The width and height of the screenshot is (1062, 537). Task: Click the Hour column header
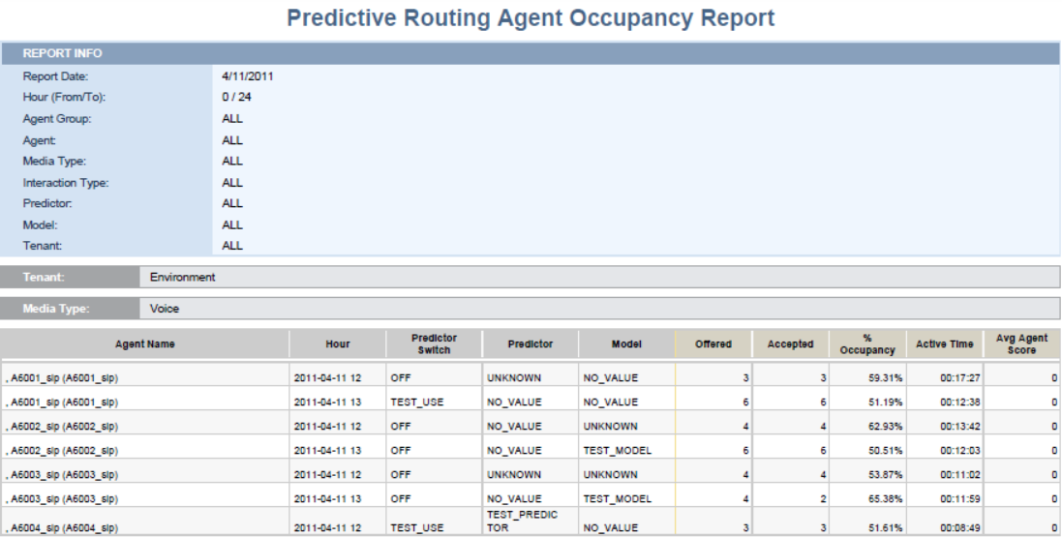coord(337,343)
